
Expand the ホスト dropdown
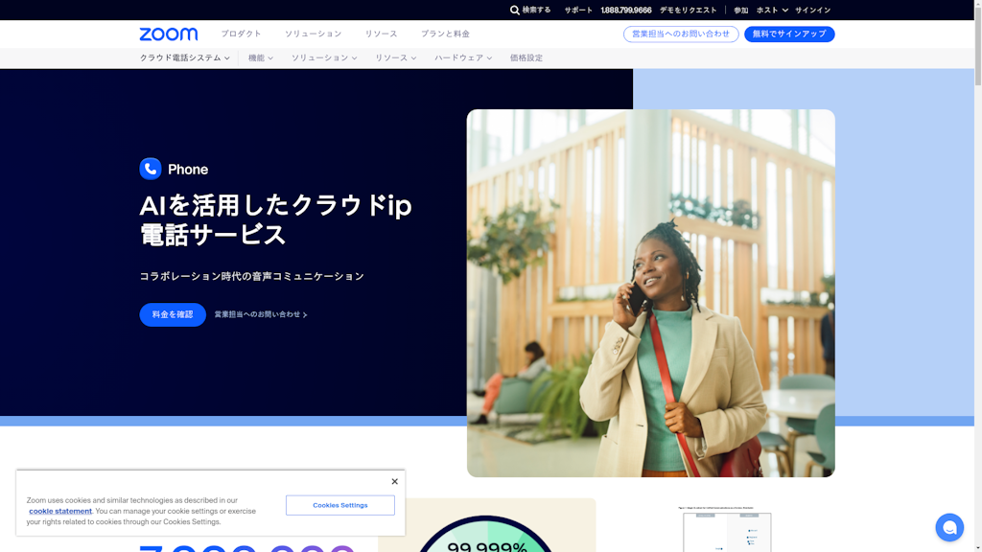pos(772,11)
